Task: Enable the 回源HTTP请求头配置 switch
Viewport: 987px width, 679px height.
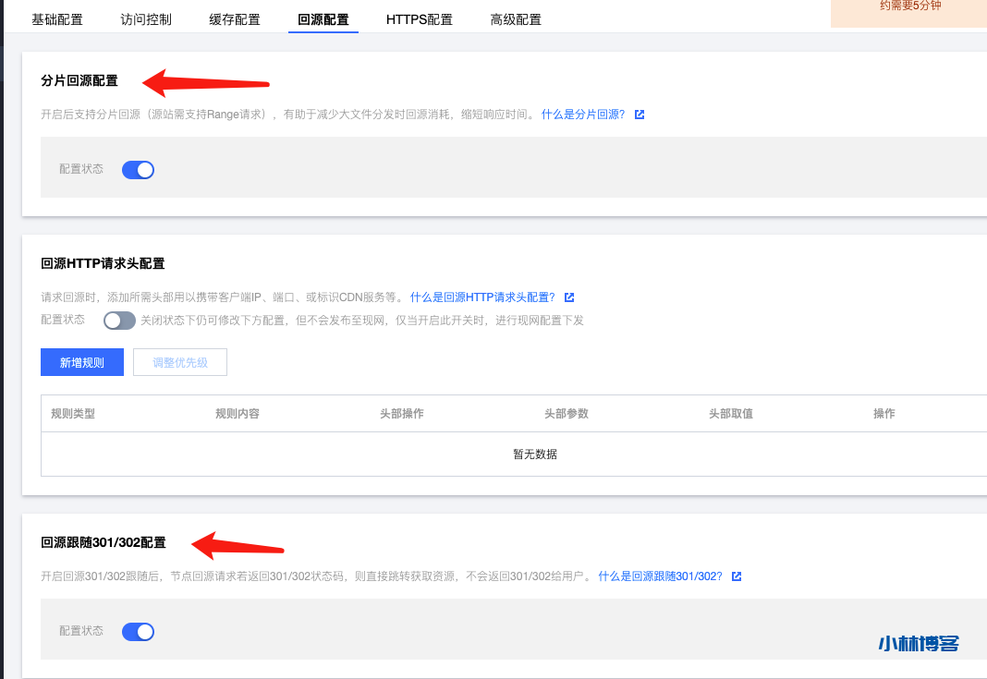Action: pos(119,319)
